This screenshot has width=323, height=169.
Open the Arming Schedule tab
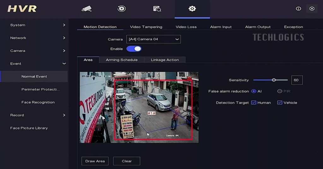tap(121, 60)
